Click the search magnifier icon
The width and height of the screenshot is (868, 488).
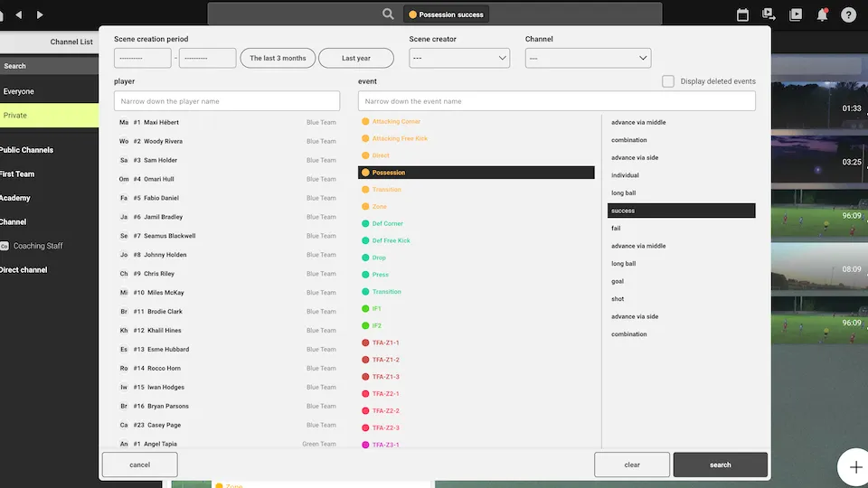388,14
